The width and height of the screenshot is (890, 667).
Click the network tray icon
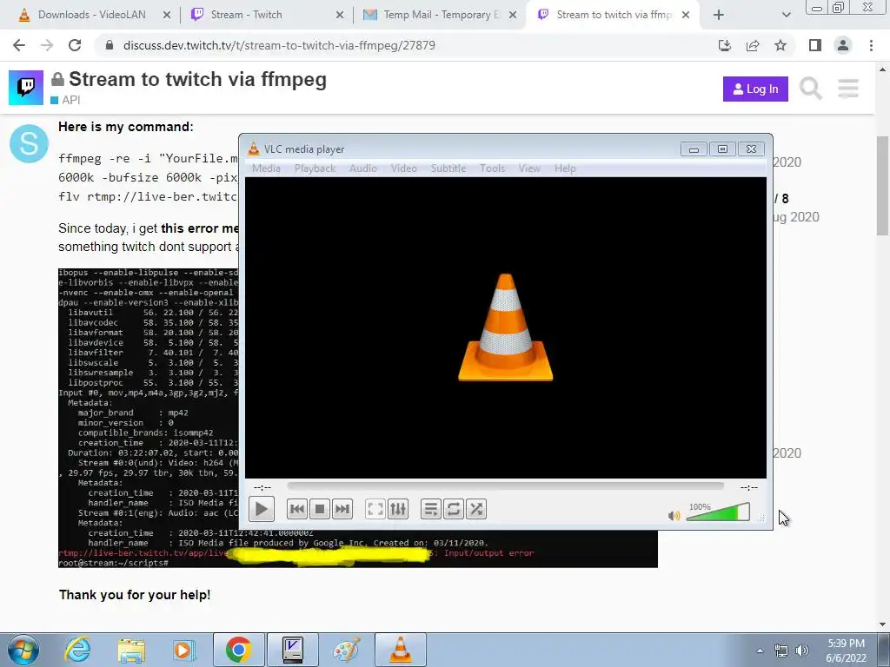781,650
